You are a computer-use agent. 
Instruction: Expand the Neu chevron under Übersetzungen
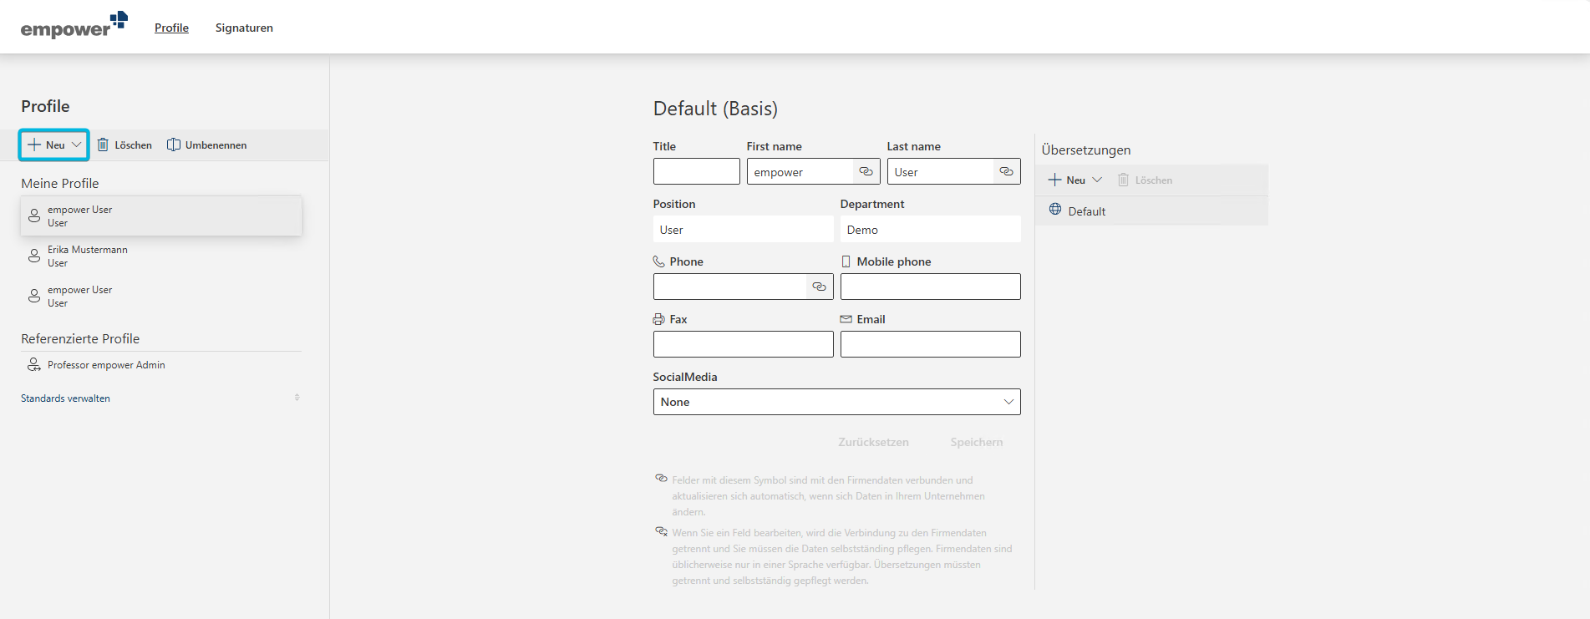click(1097, 180)
